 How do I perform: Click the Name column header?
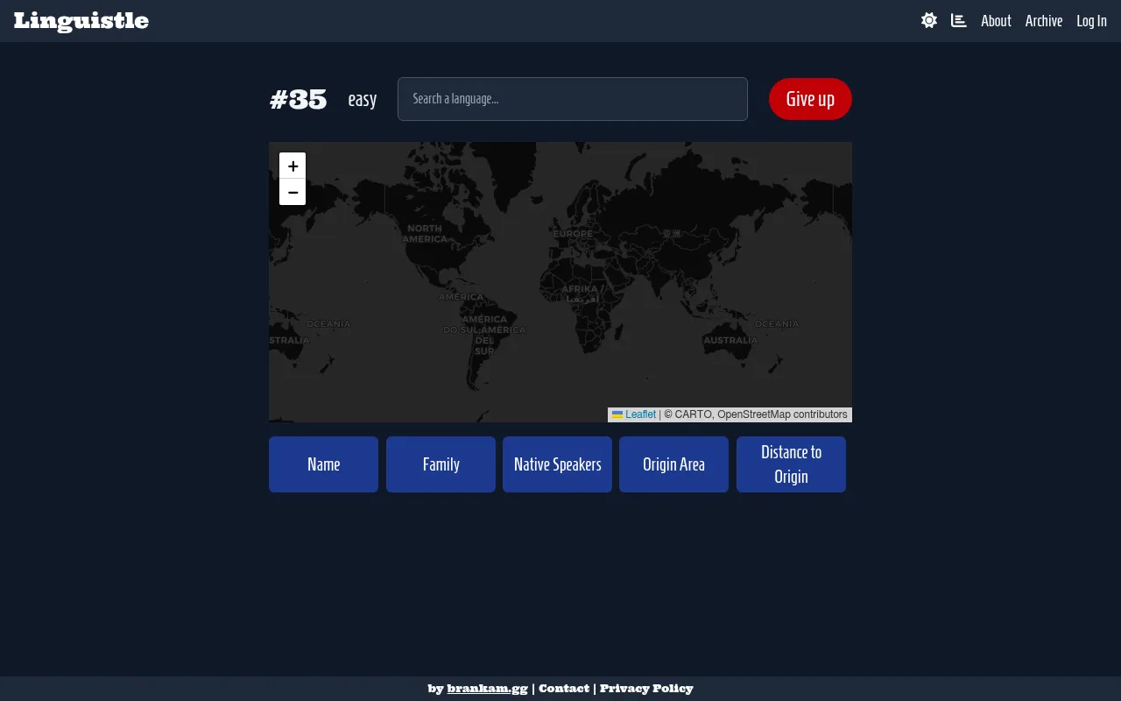tap(323, 464)
